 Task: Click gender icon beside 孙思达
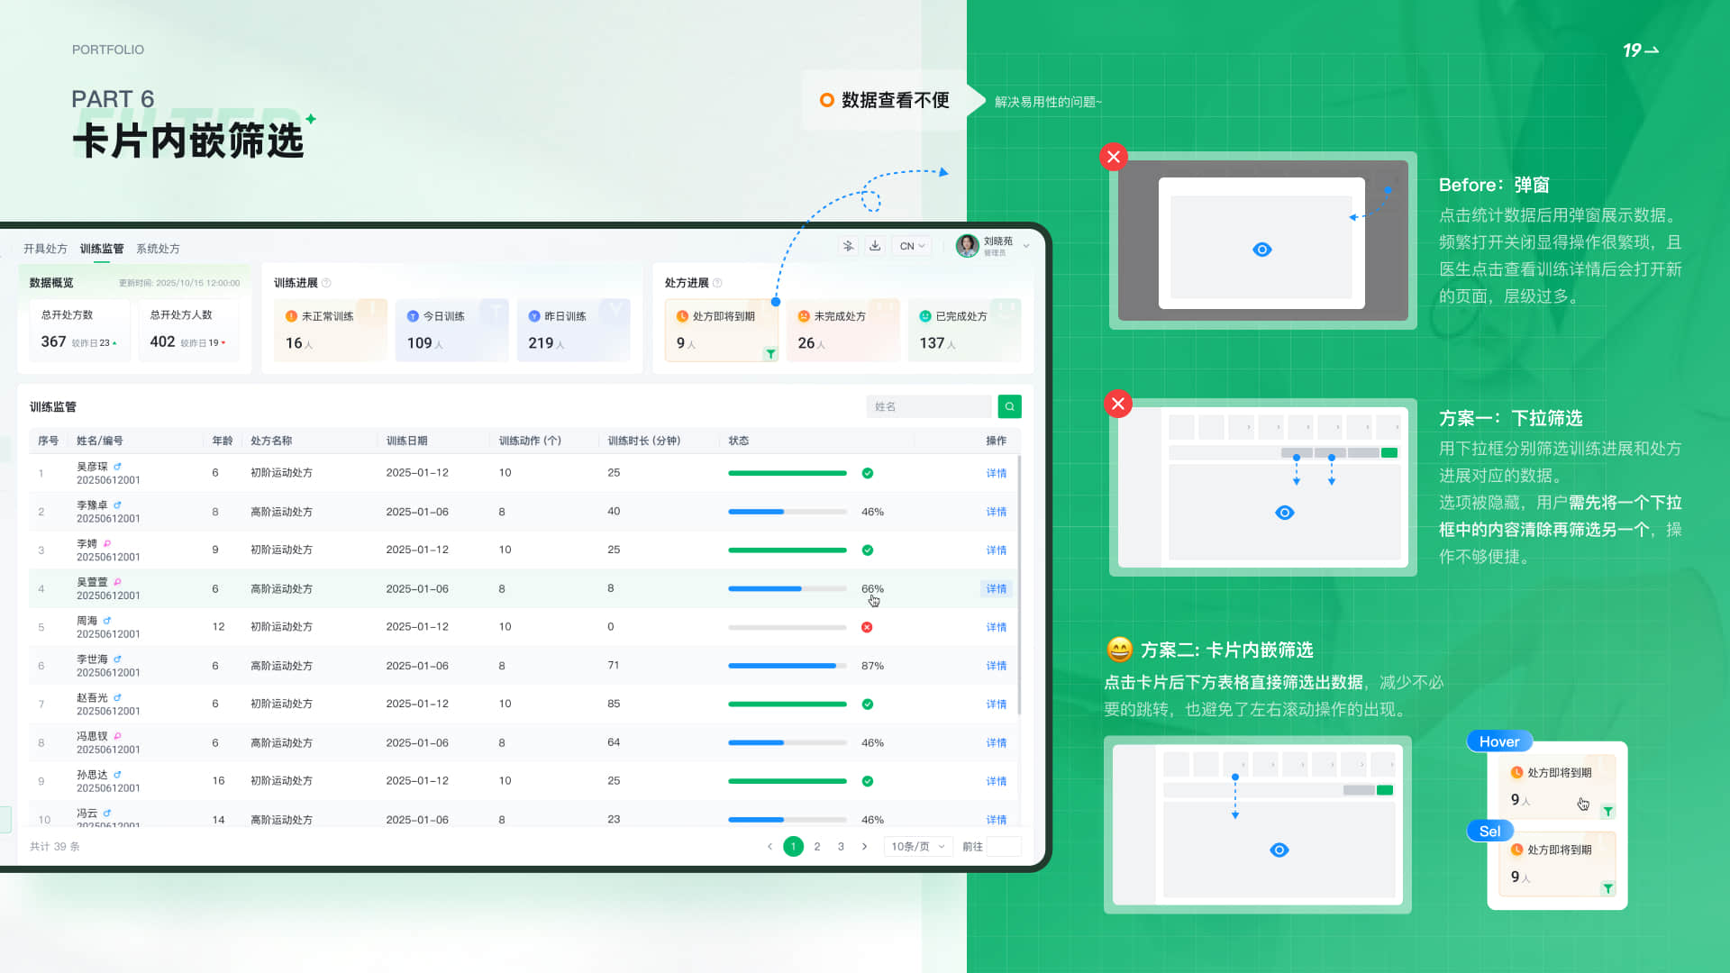[x=117, y=775]
